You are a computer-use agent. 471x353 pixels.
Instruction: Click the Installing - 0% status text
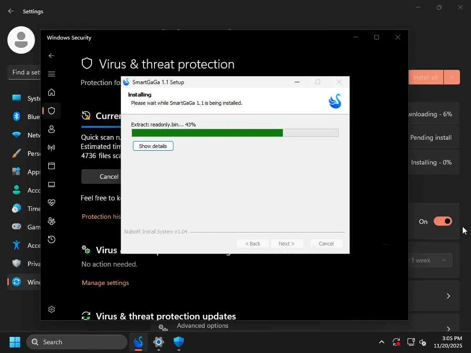coord(431,162)
